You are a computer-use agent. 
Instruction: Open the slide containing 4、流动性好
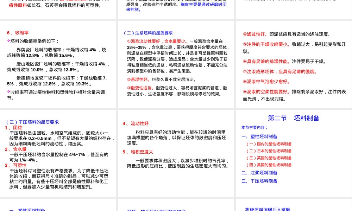point(176,154)
